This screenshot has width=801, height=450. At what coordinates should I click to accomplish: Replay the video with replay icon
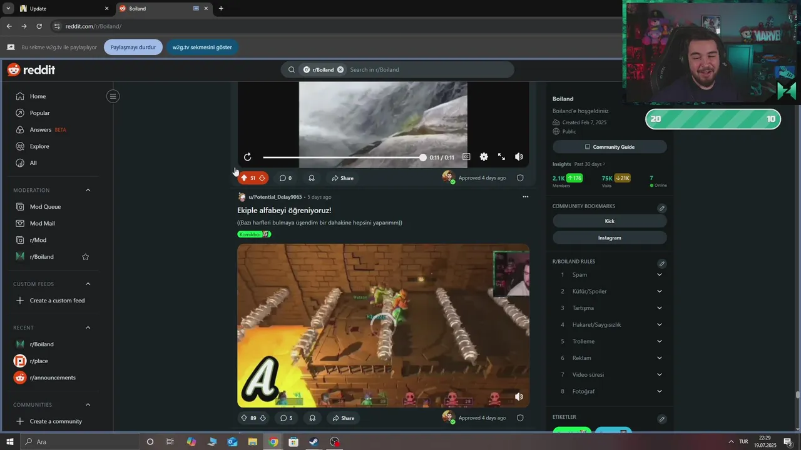coord(248,157)
